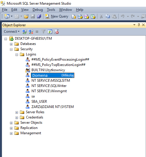The height and width of the screenshot is (157, 146).
Task: Select the sa login
Action: [x=33, y=96]
